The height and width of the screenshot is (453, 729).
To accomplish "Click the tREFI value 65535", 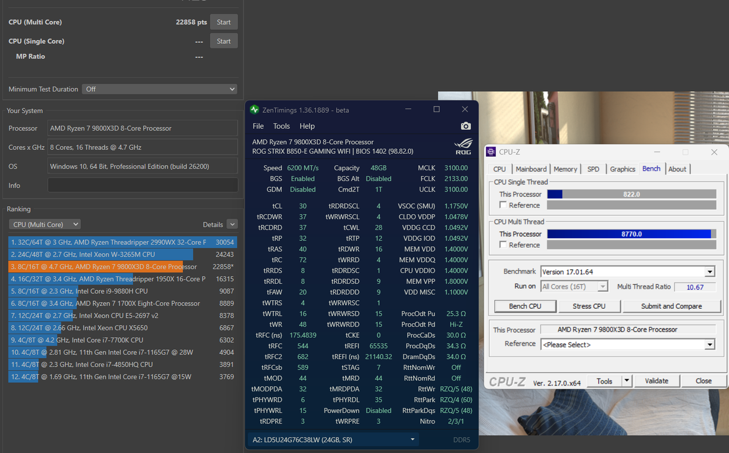I will point(379,346).
